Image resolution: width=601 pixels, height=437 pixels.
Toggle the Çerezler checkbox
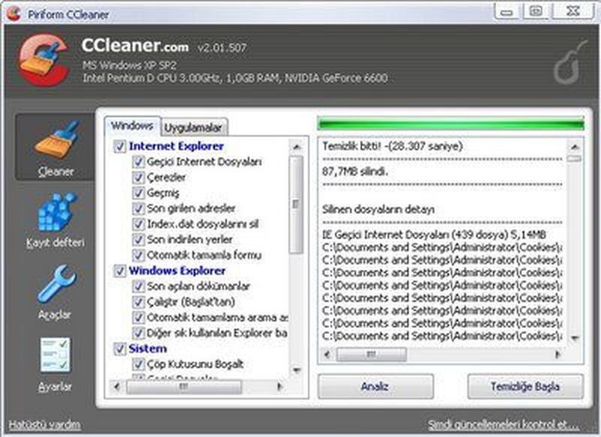[x=138, y=178]
